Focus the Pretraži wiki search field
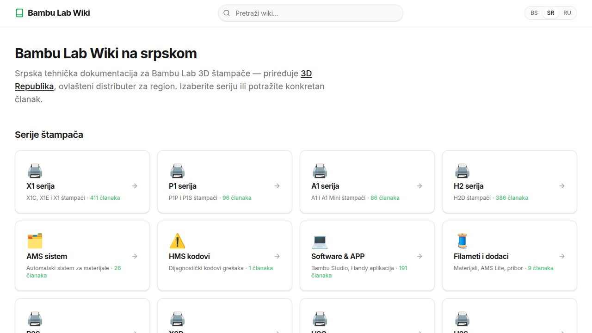Screen dimensions: 592x333 311,13
